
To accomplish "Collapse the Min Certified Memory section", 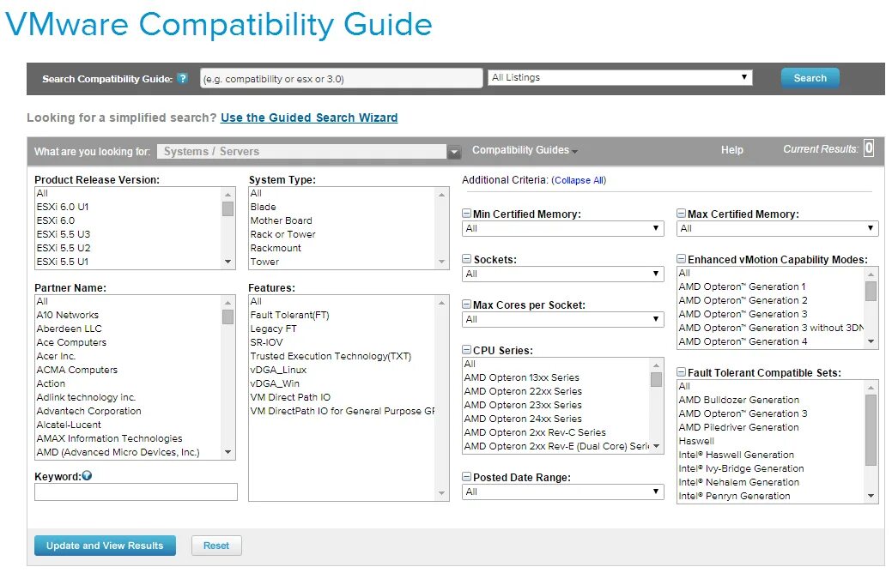I will coord(466,214).
